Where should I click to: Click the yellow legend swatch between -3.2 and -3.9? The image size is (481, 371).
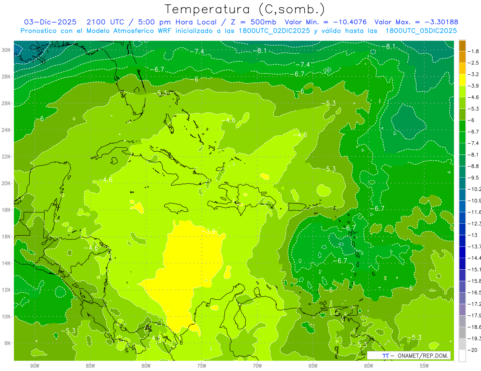point(462,80)
